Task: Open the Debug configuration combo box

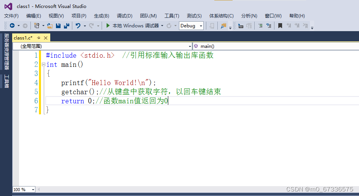Action: [x=191, y=26]
